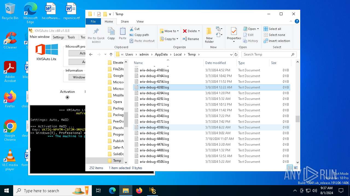Click the Local breadcrumb segment
This screenshot has width=350, height=196.
point(177,54)
